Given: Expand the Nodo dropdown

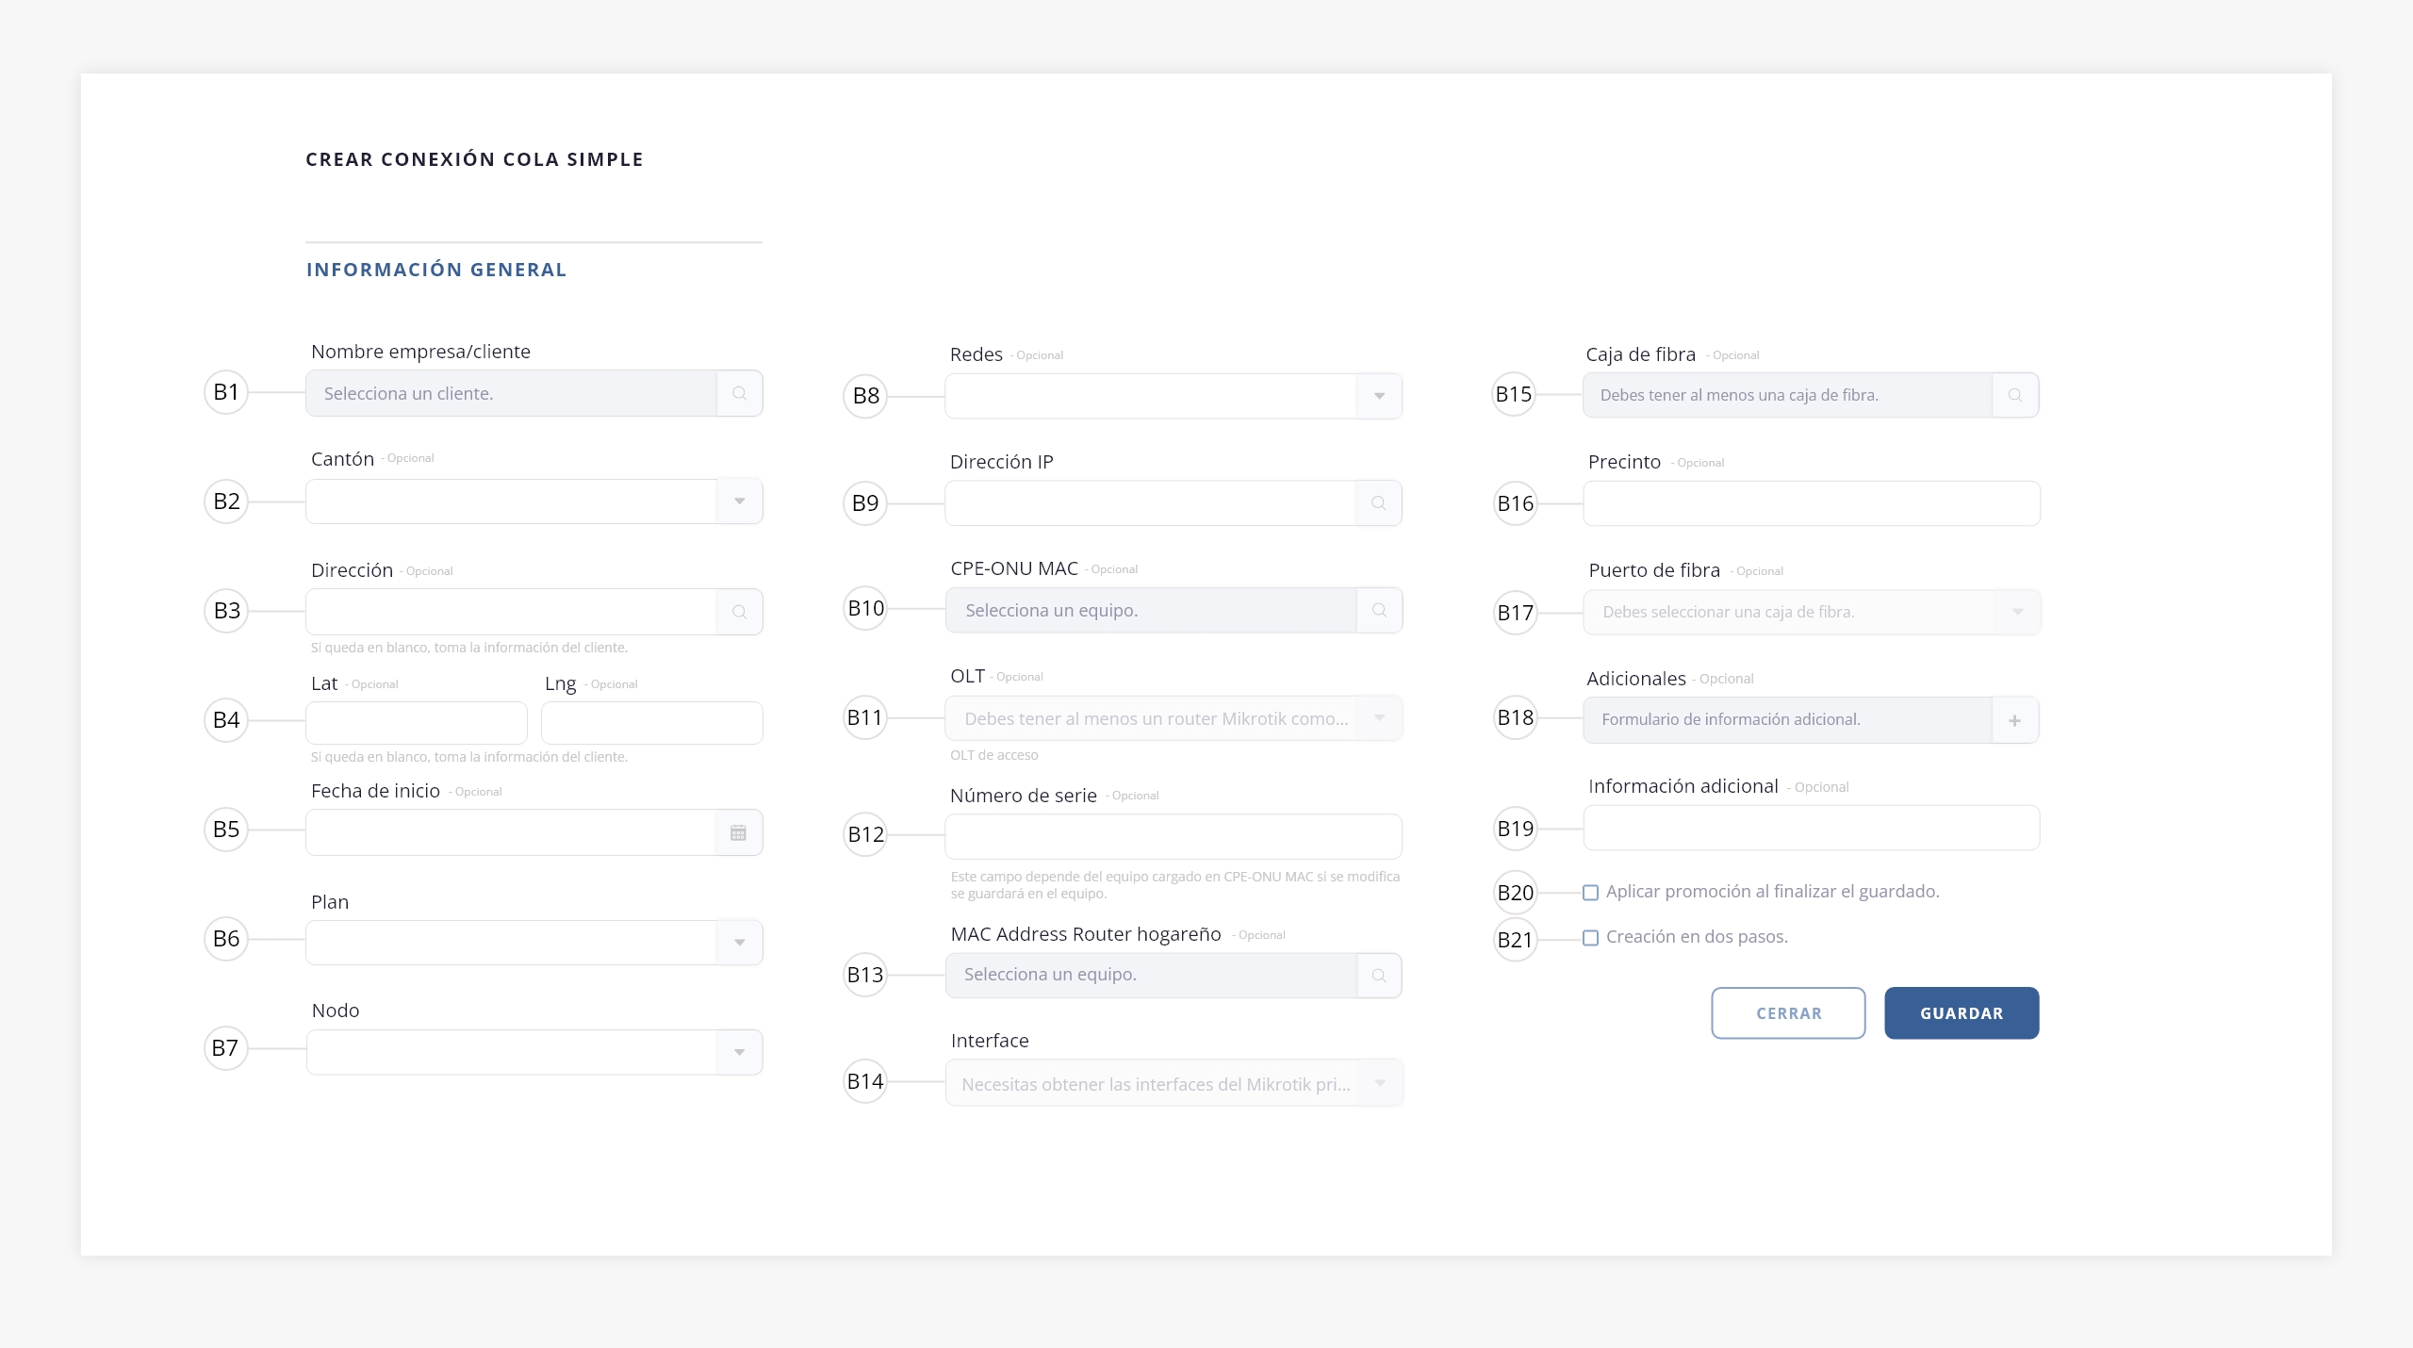Looking at the screenshot, I should point(740,1052).
